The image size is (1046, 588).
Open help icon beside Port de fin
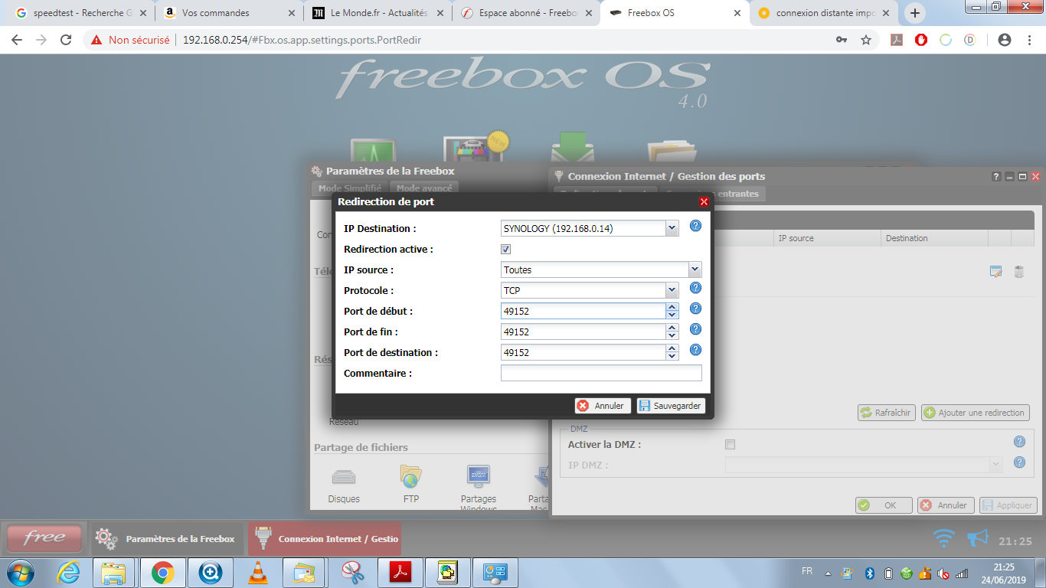(695, 329)
